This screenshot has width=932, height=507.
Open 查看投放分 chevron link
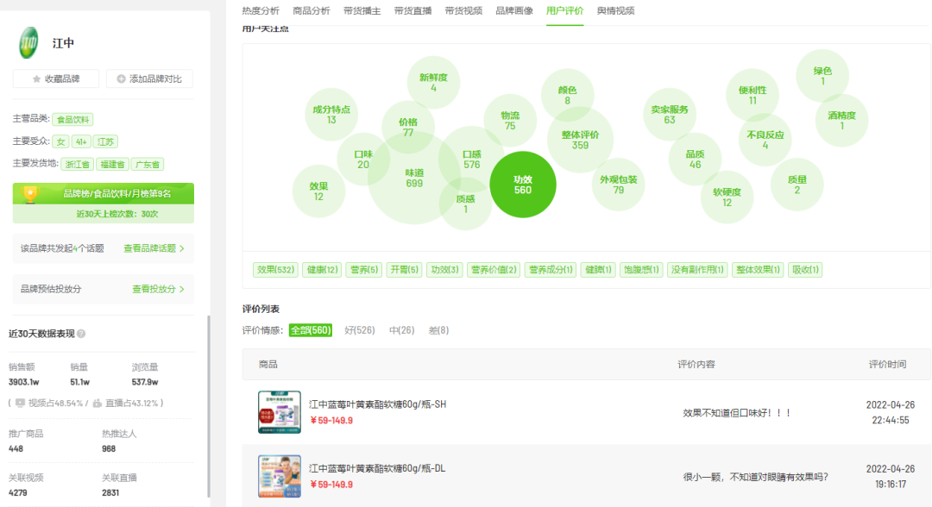point(158,289)
